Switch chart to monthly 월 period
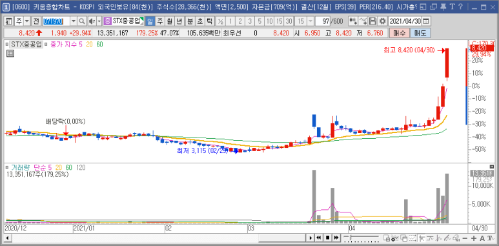This screenshot has height=246, width=499. [x=170, y=21]
